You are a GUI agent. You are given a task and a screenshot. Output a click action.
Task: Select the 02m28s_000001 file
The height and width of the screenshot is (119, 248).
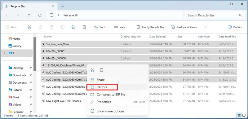[139, 51]
